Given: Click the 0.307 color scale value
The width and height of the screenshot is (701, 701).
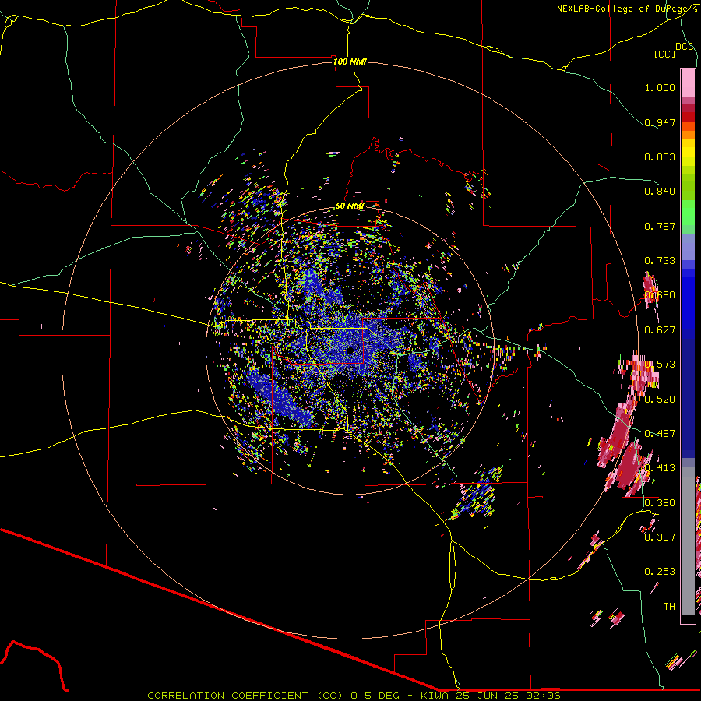Looking at the screenshot, I should tap(660, 537).
